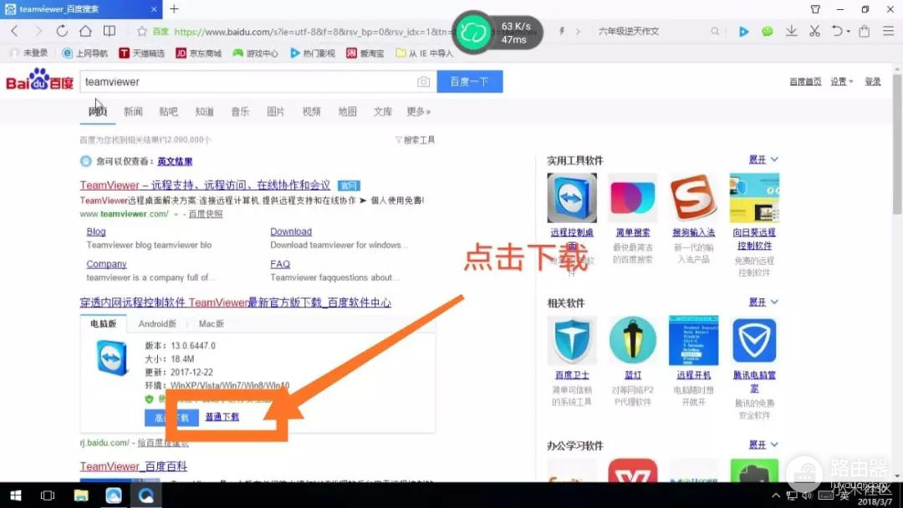Open 更多 search categories dropdown

pyautogui.click(x=418, y=112)
